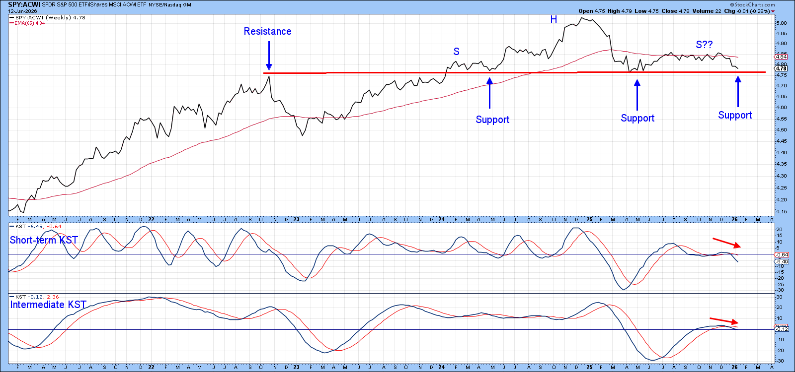Click the Support label near 2026
Viewport: 795px width, 372px height.
point(735,115)
